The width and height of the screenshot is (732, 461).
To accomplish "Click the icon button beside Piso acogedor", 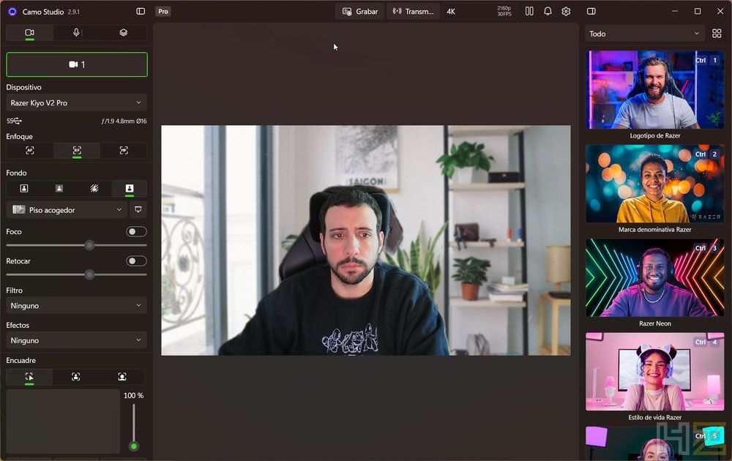I will (138, 210).
